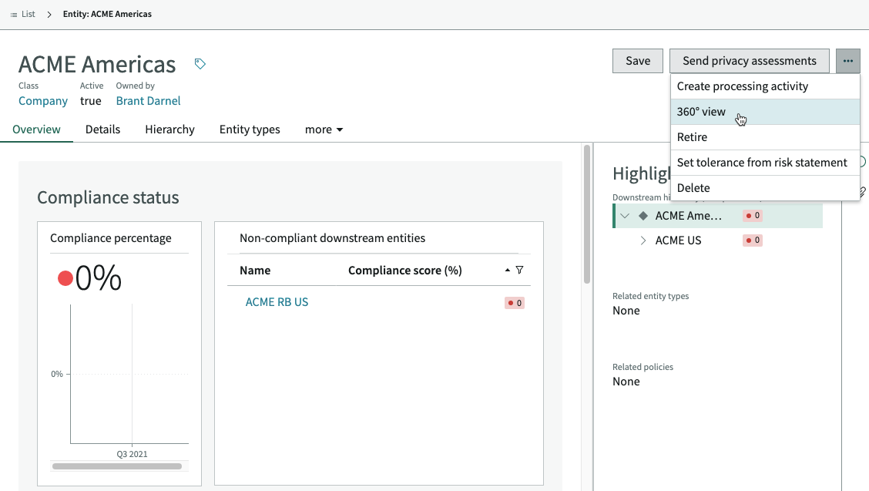This screenshot has width=869, height=491.
Task: Expand the ACME US hierarchy node
Action: (643, 240)
